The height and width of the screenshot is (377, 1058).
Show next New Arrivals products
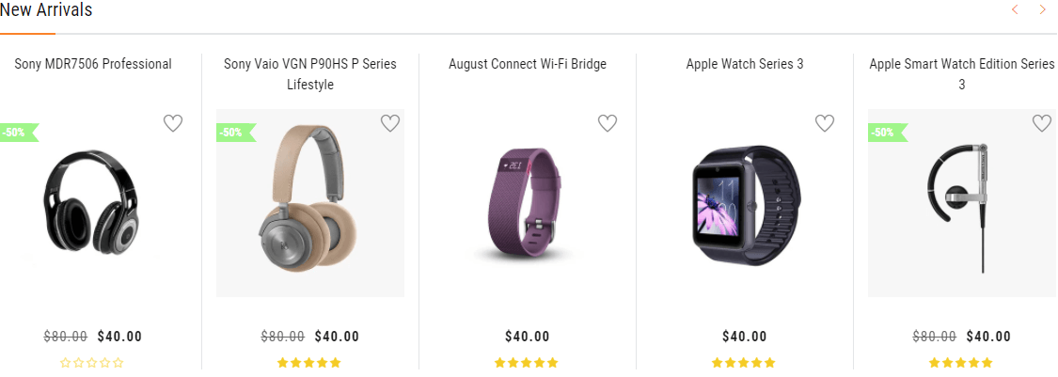(1042, 10)
